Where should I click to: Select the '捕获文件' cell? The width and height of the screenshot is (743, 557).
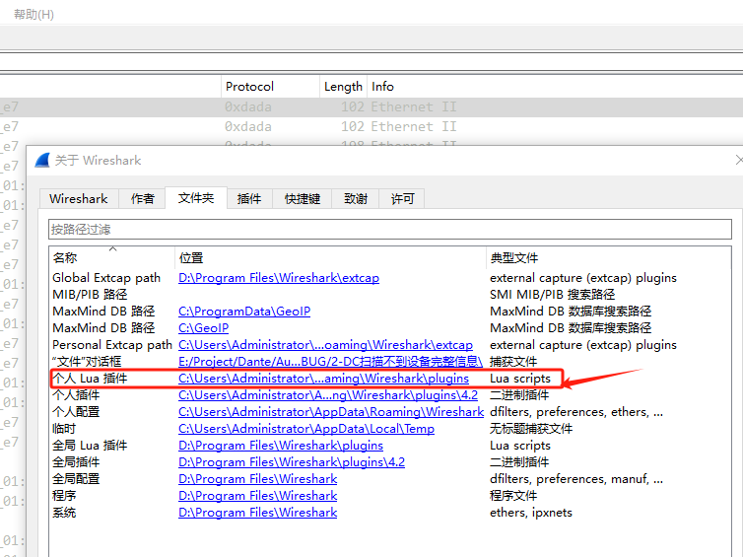513,362
